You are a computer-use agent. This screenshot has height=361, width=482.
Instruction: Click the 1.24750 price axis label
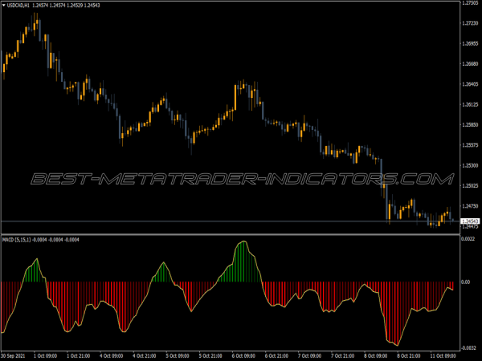point(470,206)
